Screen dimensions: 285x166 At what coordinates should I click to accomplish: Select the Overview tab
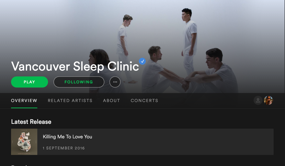[24, 100]
